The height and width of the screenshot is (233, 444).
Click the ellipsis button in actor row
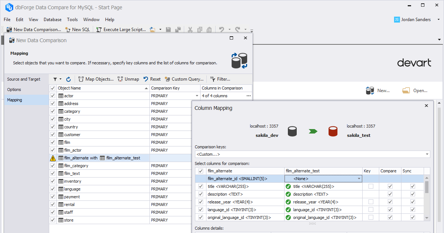(x=249, y=96)
